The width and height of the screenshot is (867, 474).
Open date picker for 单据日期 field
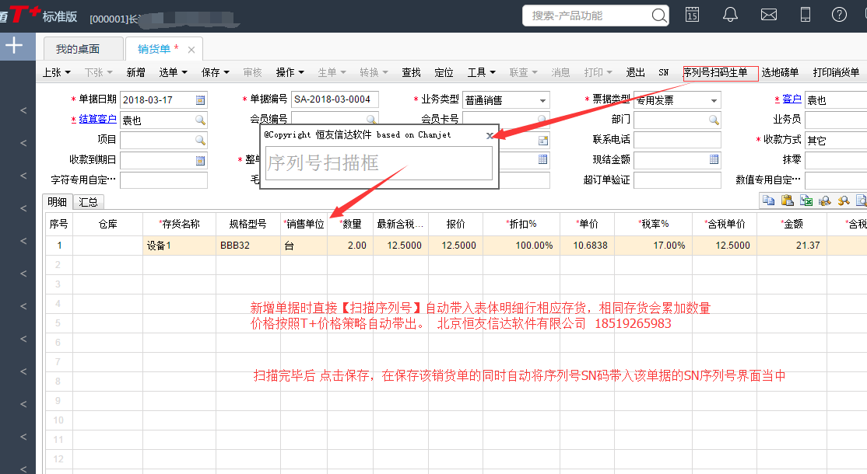[200, 100]
